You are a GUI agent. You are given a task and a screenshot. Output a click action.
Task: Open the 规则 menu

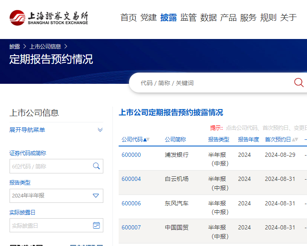(268, 17)
